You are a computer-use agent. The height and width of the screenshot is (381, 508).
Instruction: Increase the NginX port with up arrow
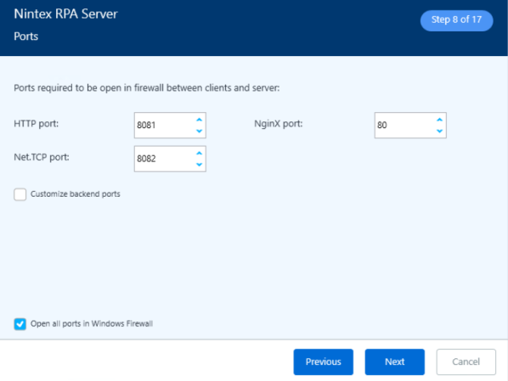(440, 120)
